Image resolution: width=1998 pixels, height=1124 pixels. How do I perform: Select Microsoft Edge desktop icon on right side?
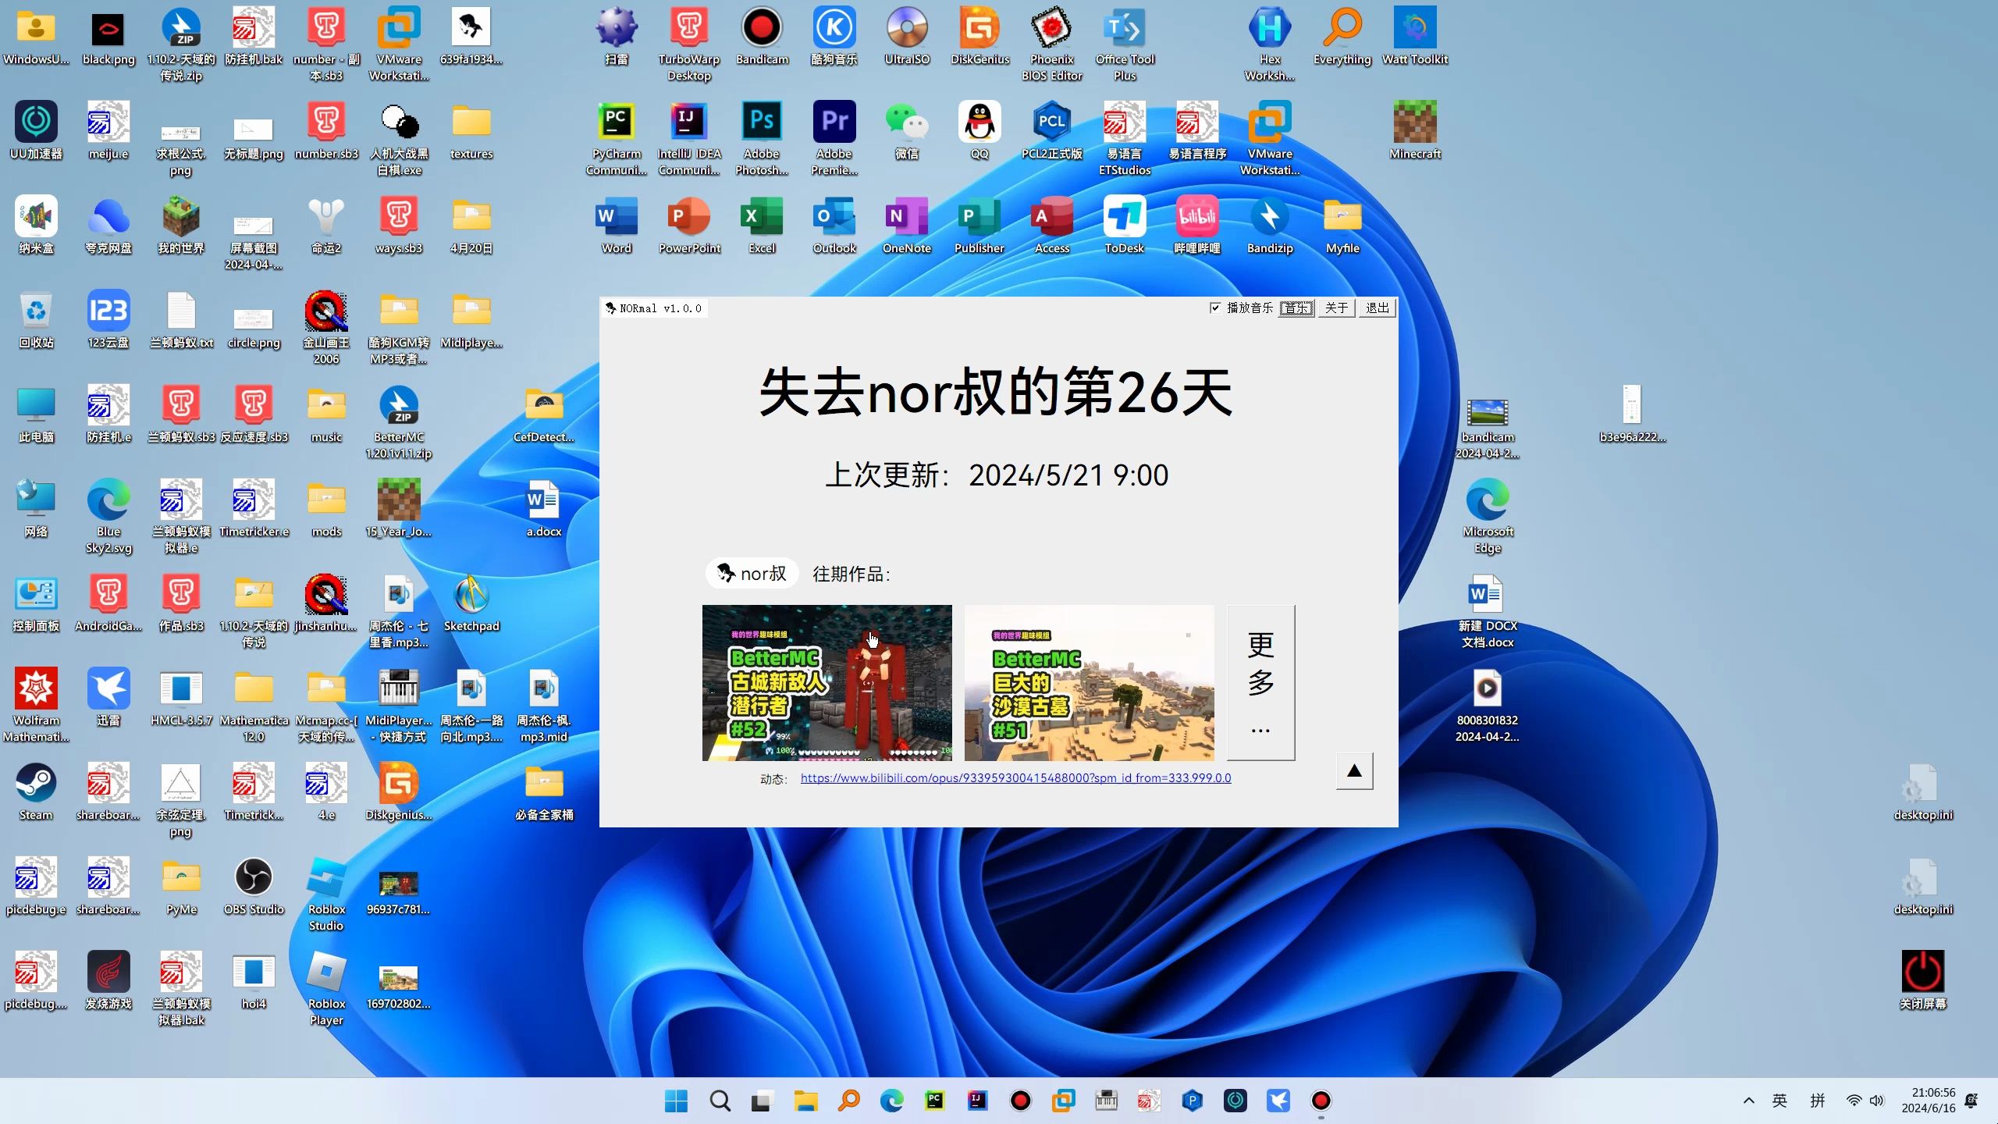coord(1488,517)
